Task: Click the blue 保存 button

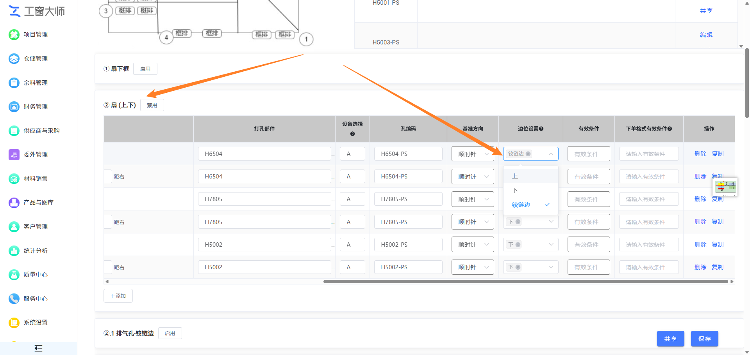Action: (704, 339)
